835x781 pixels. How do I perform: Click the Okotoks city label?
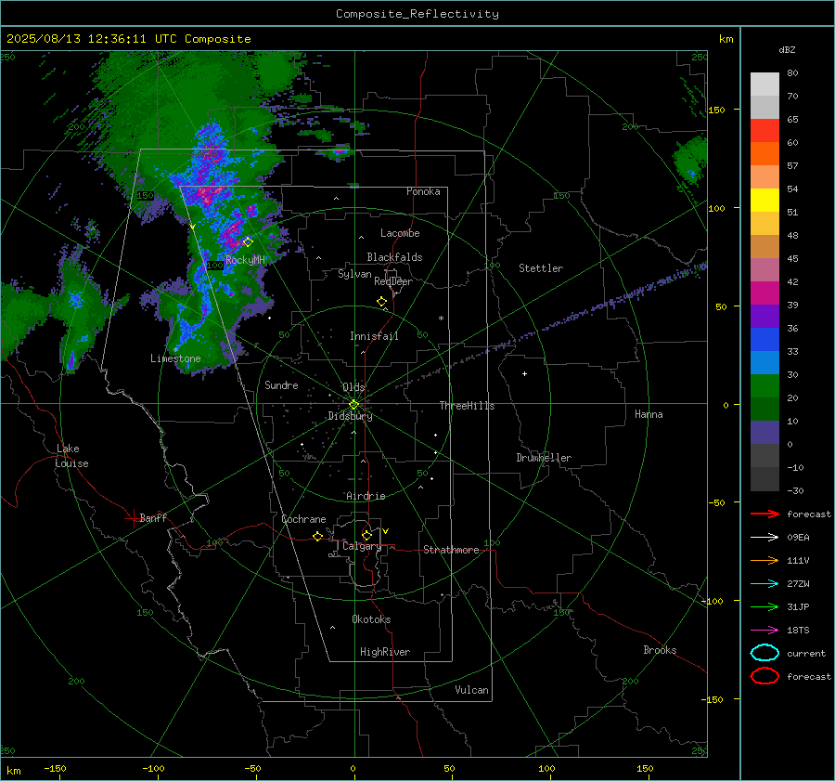tap(371, 619)
